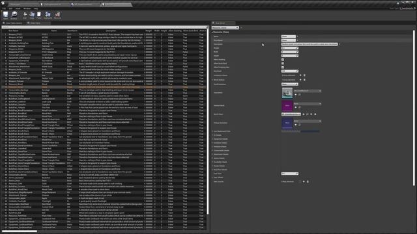Add element to the map at panel bottom
This screenshot has height=234, width=417.
tap(304, 181)
